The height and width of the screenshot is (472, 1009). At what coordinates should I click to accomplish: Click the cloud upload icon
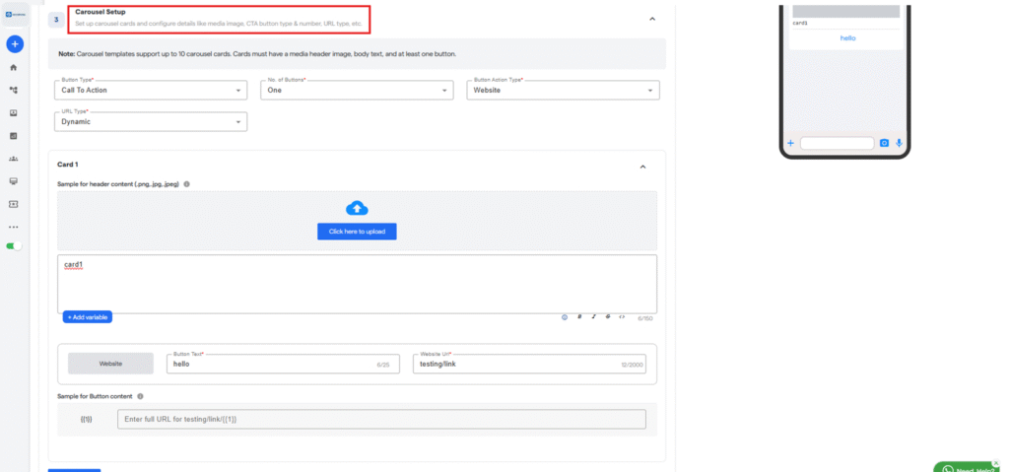coord(357,208)
